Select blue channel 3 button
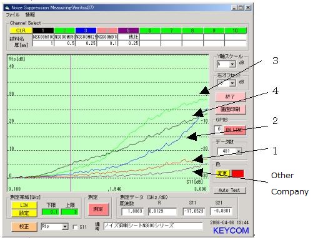This screenshot has width=318, height=238. tap(86, 31)
